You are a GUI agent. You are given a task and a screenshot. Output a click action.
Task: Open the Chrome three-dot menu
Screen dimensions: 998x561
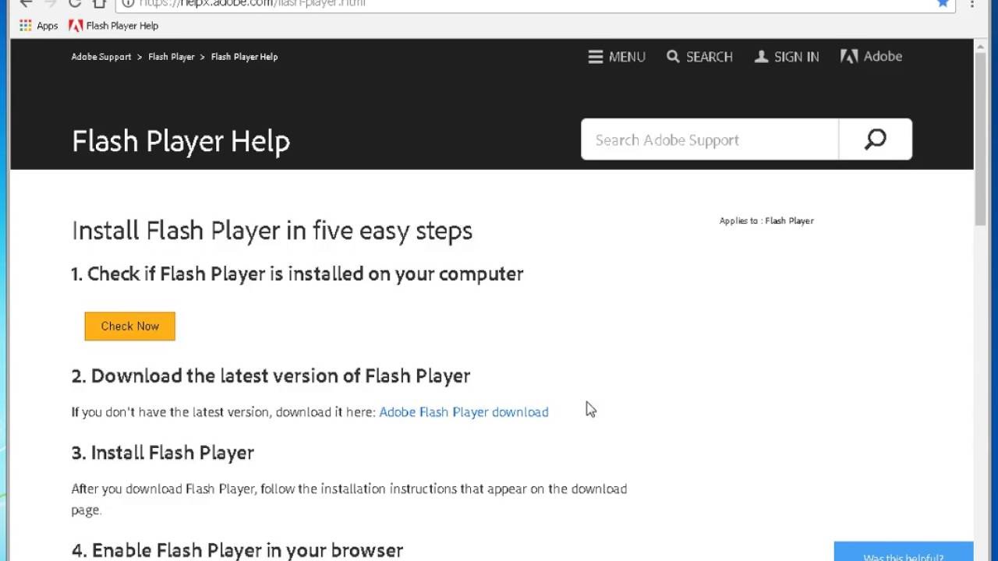click(971, 3)
